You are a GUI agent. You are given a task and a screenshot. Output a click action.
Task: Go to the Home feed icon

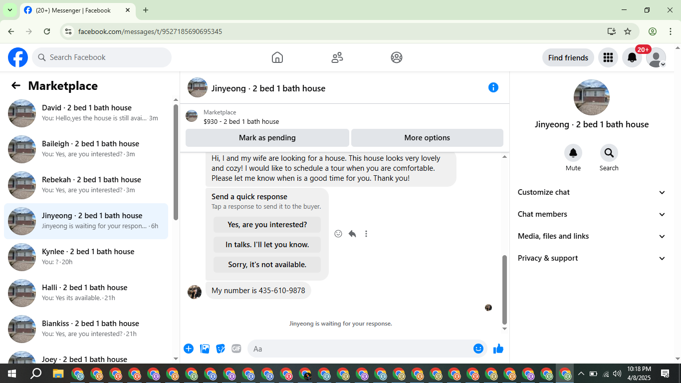(277, 57)
